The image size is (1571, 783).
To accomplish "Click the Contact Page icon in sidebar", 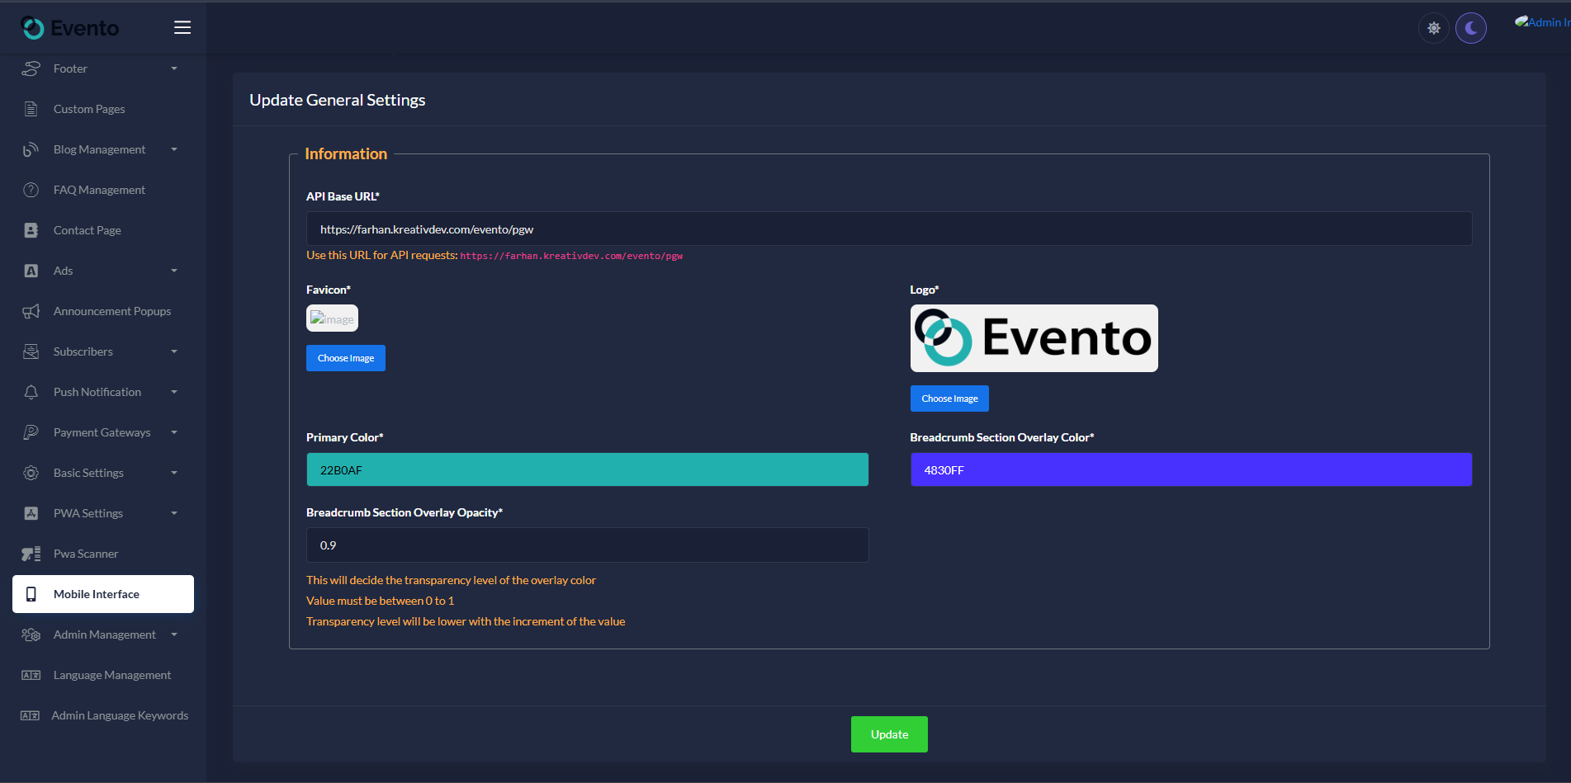I will pyautogui.click(x=31, y=230).
